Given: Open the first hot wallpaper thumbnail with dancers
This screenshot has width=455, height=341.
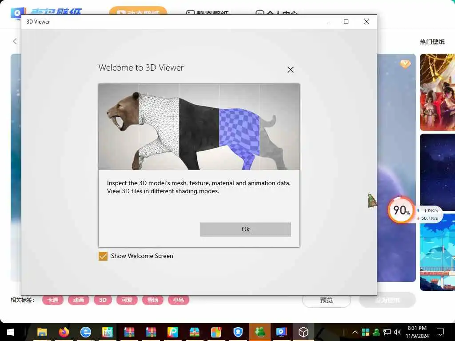Looking at the screenshot, I should (437, 92).
